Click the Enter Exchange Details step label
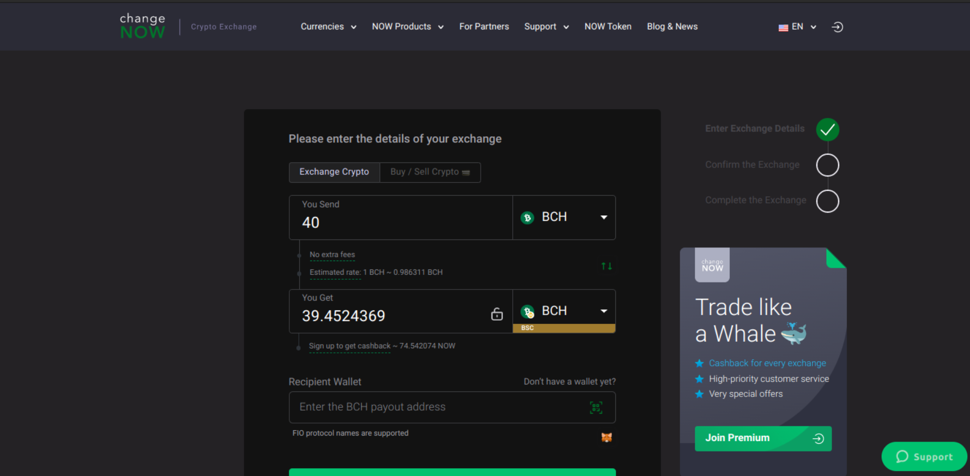This screenshot has width=970, height=476. coord(755,129)
